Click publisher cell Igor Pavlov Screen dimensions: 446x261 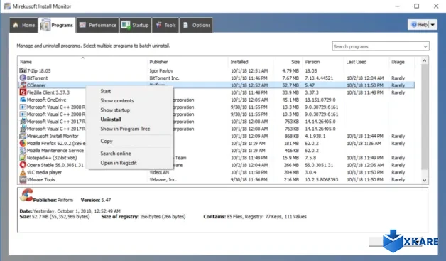161,70
